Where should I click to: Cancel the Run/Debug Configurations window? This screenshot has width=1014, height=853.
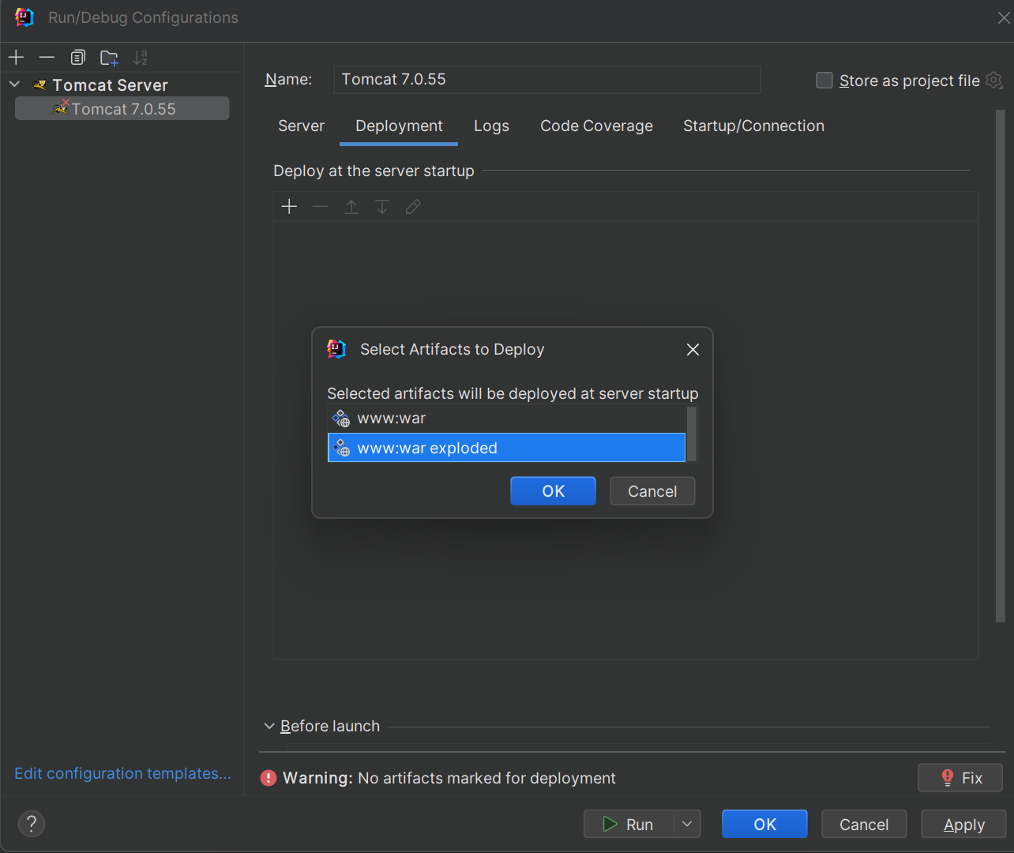pyautogui.click(x=864, y=824)
